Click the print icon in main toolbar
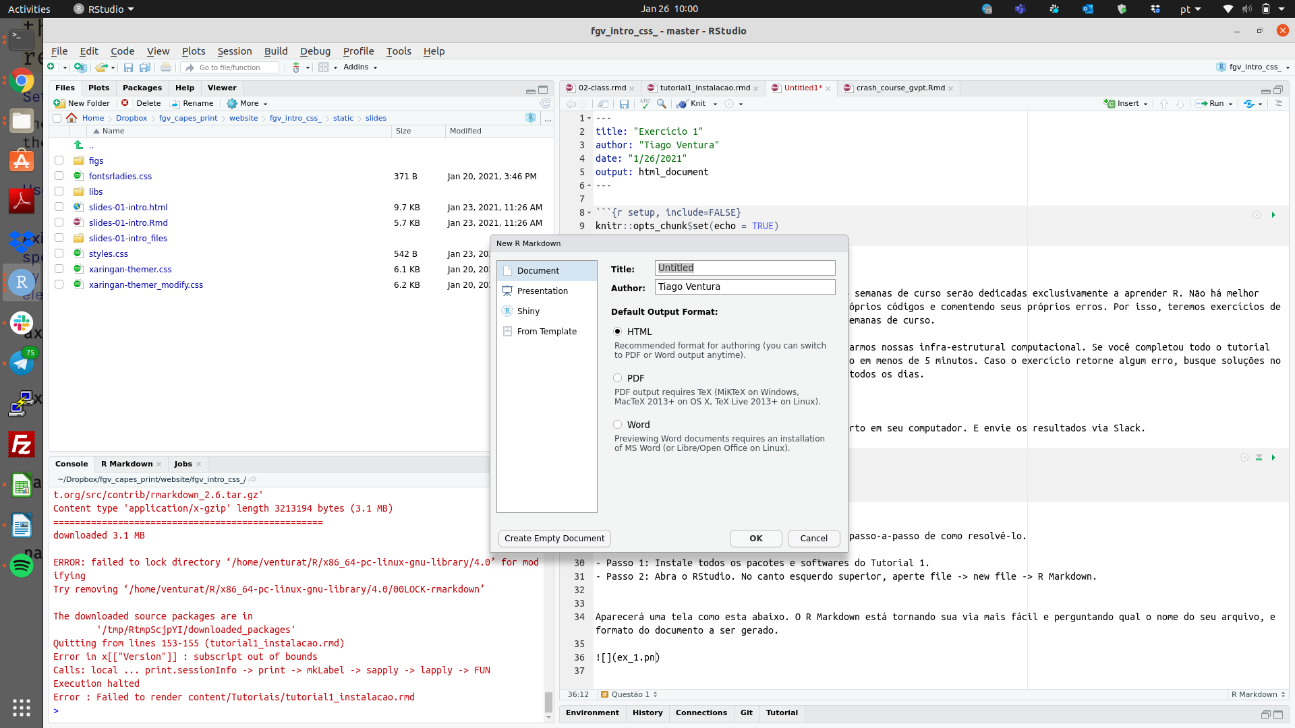 (166, 67)
